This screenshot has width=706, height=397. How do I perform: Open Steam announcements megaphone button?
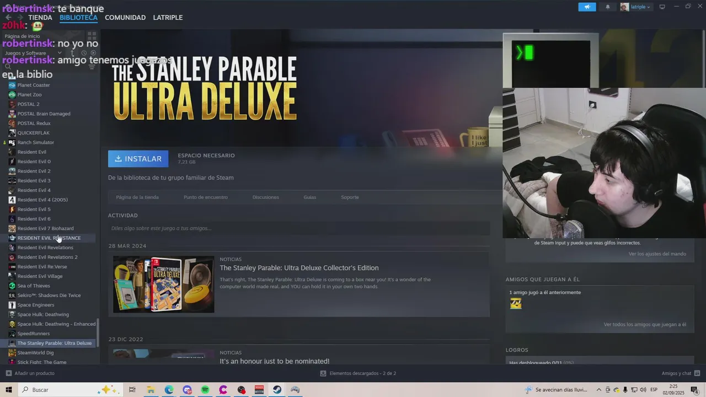tap(587, 7)
